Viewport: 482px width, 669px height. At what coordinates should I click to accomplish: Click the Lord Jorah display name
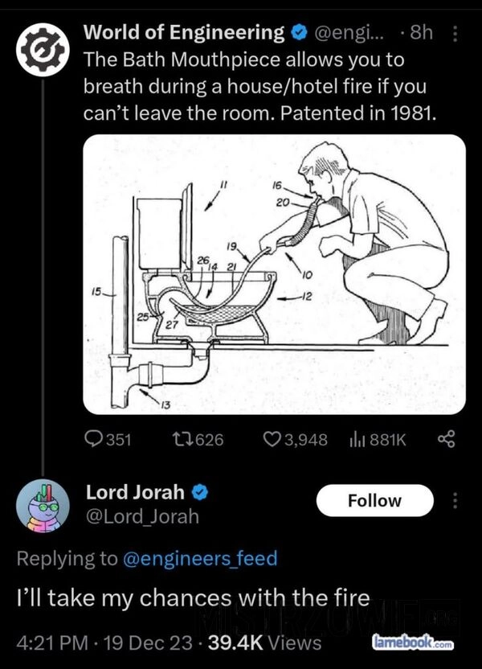135,491
